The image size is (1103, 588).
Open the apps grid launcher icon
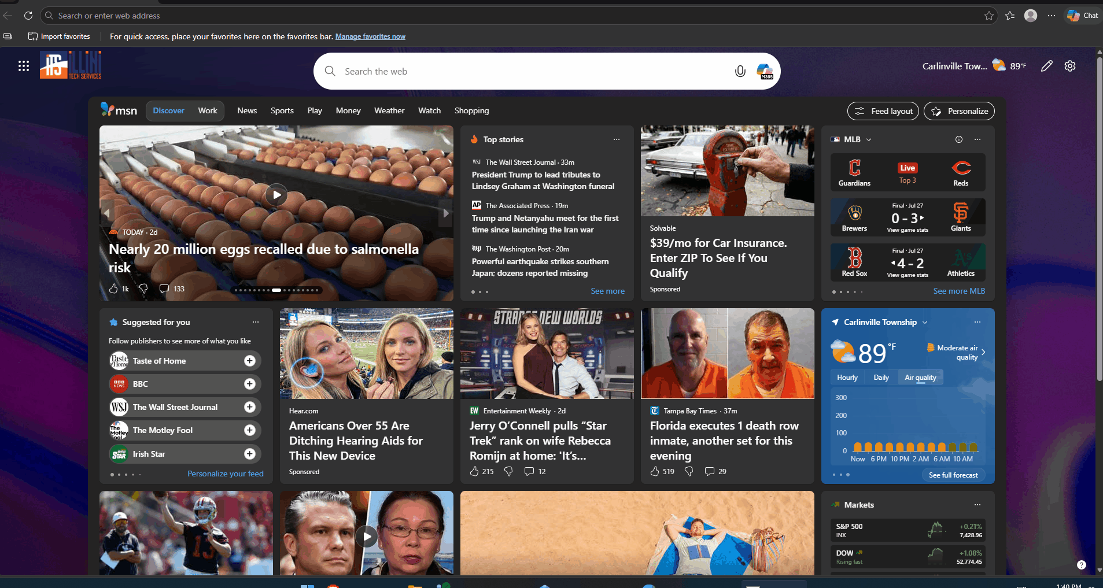(x=24, y=66)
